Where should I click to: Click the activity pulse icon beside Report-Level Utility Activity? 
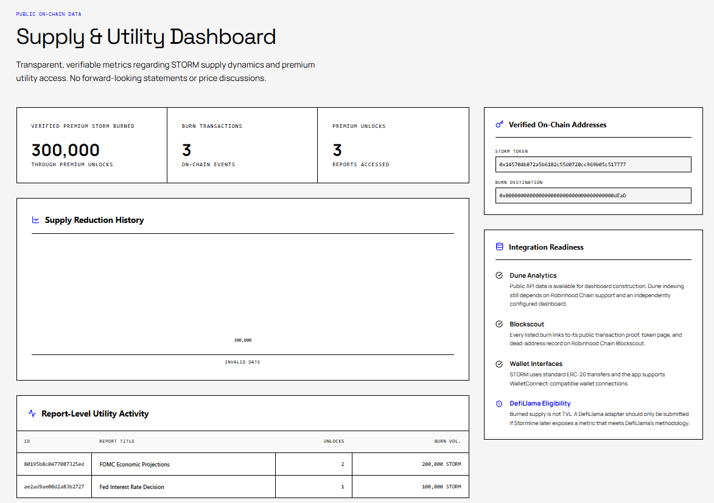click(x=32, y=413)
